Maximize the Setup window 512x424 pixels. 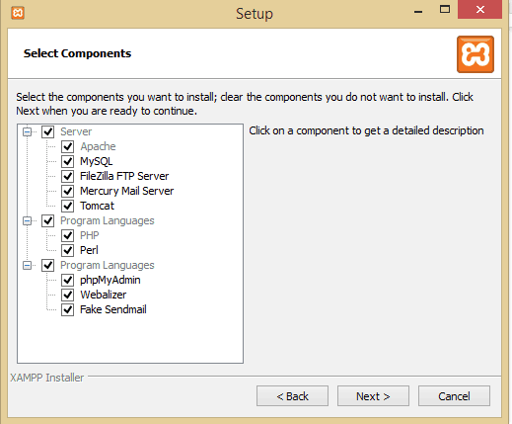coord(445,10)
